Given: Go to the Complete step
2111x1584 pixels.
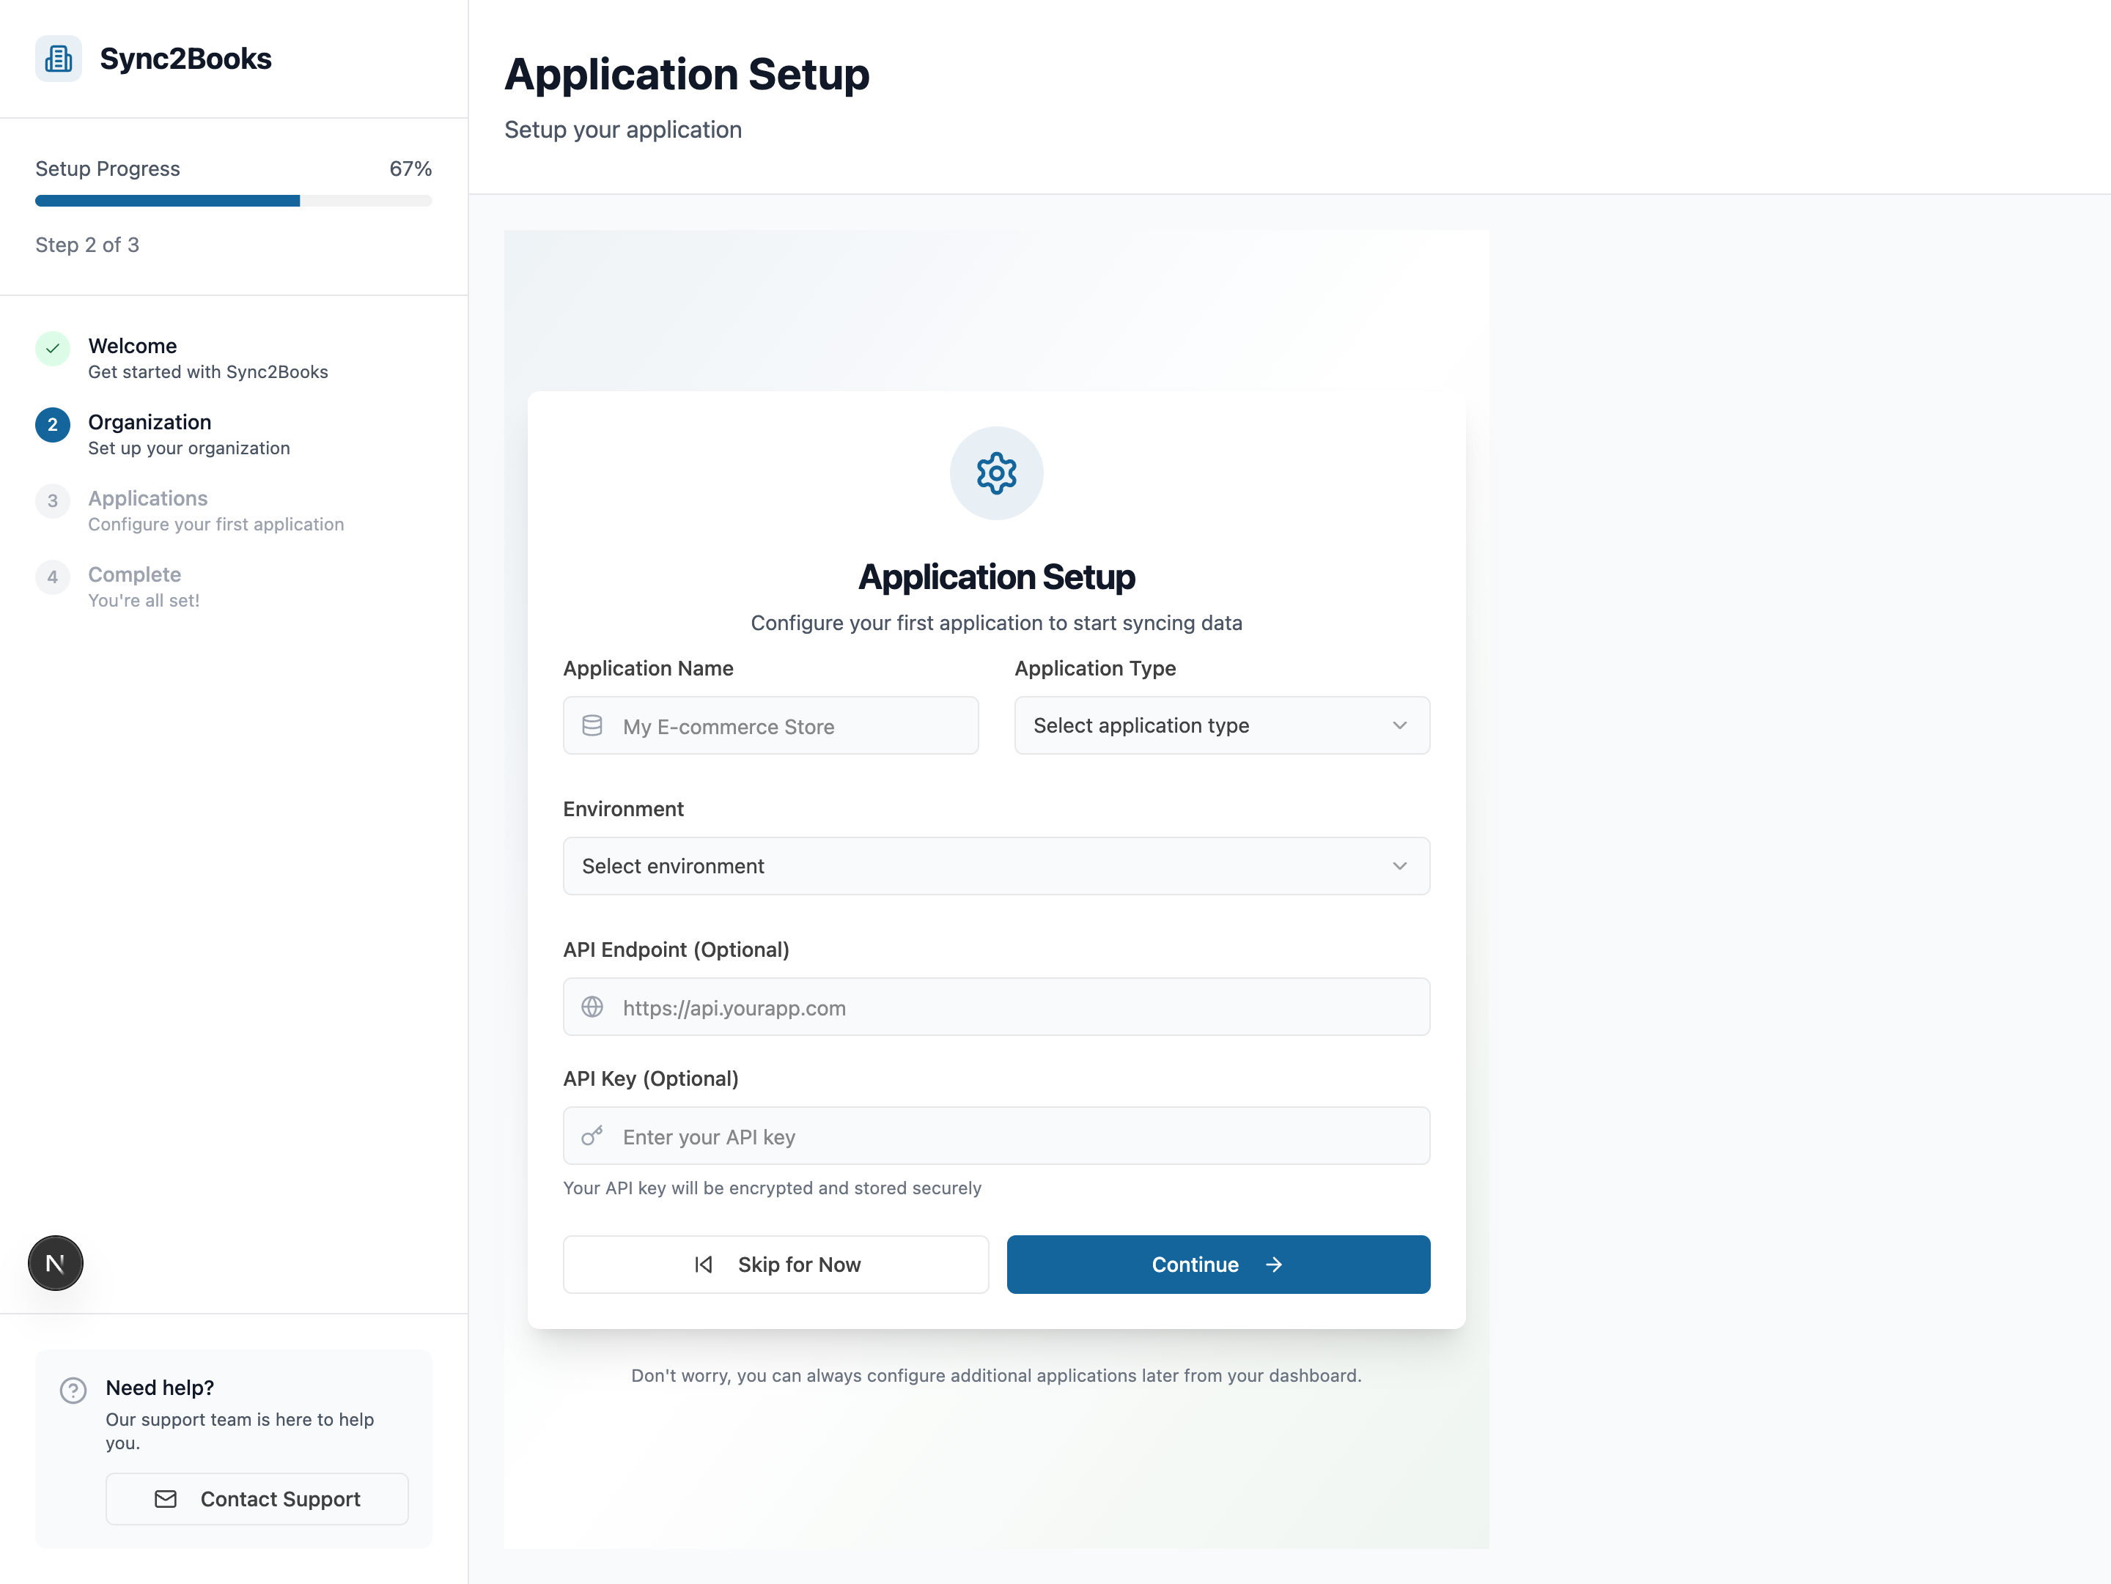Looking at the screenshot, I should point(234,586).
